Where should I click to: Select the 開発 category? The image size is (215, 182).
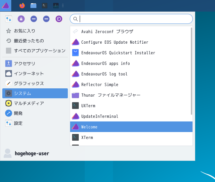pos(35,113)
